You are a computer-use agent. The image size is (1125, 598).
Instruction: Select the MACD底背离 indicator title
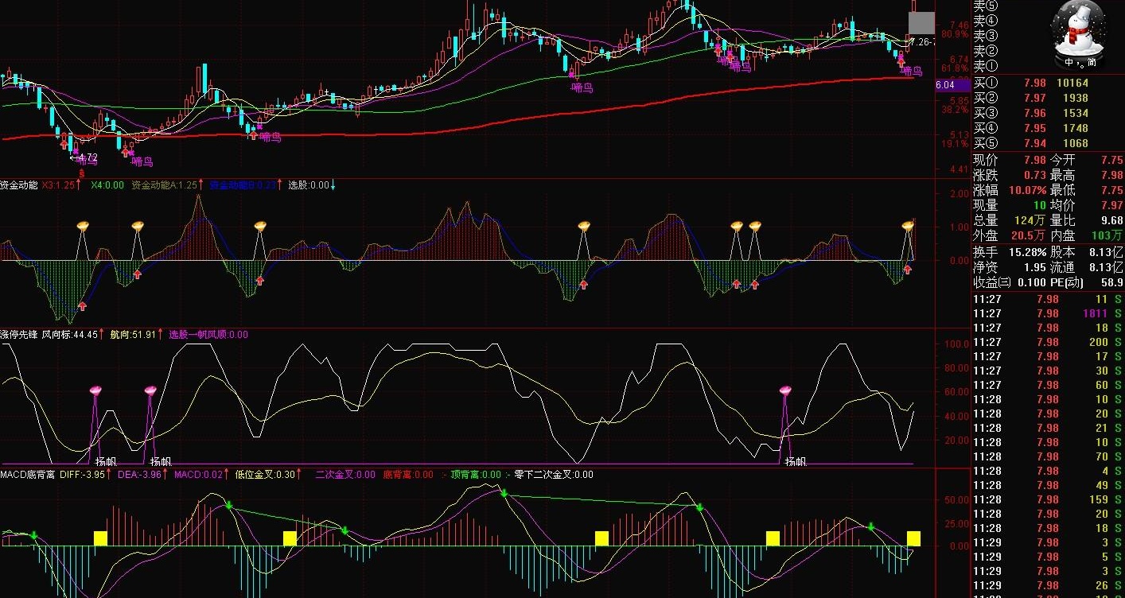pyautogui.click(x=28, y=475)
